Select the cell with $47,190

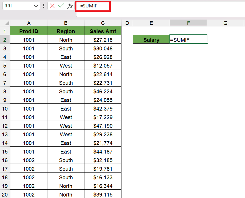[103, 126]
